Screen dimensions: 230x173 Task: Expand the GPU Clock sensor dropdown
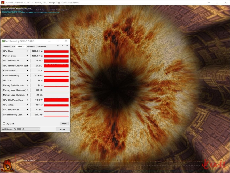27,51
